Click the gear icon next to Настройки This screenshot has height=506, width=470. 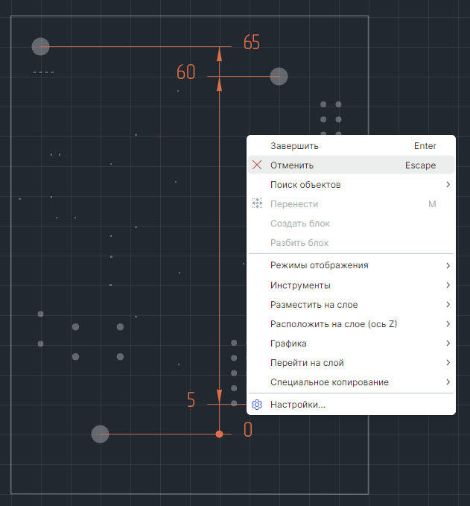[257, 405]
